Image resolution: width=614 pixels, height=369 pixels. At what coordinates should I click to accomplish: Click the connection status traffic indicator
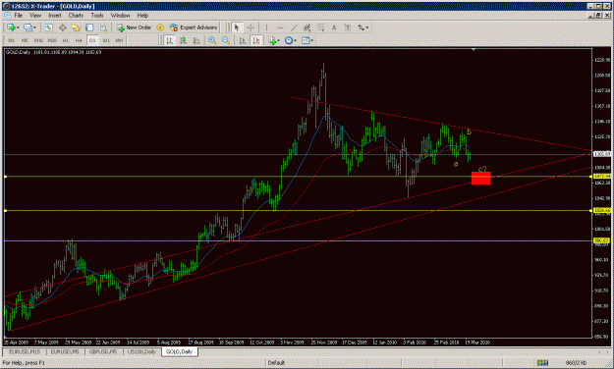point(542,363)
